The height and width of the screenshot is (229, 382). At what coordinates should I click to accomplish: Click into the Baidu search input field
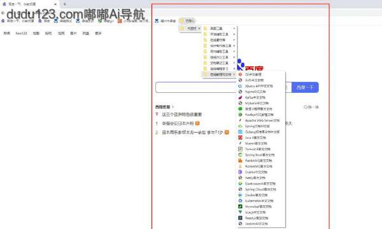point(196,87)
